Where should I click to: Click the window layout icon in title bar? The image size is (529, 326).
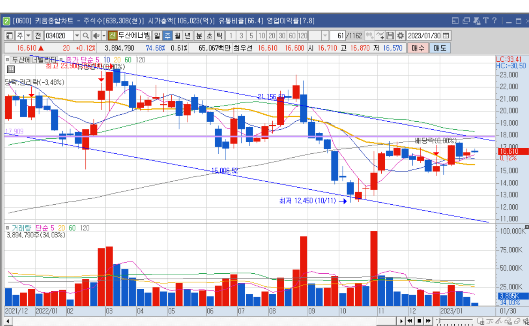(x=456, y=21)
